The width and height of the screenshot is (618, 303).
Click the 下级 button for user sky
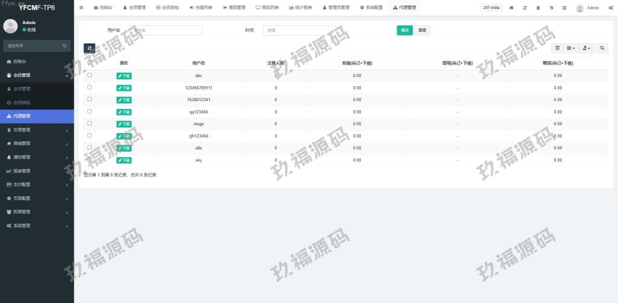point(124,160)
